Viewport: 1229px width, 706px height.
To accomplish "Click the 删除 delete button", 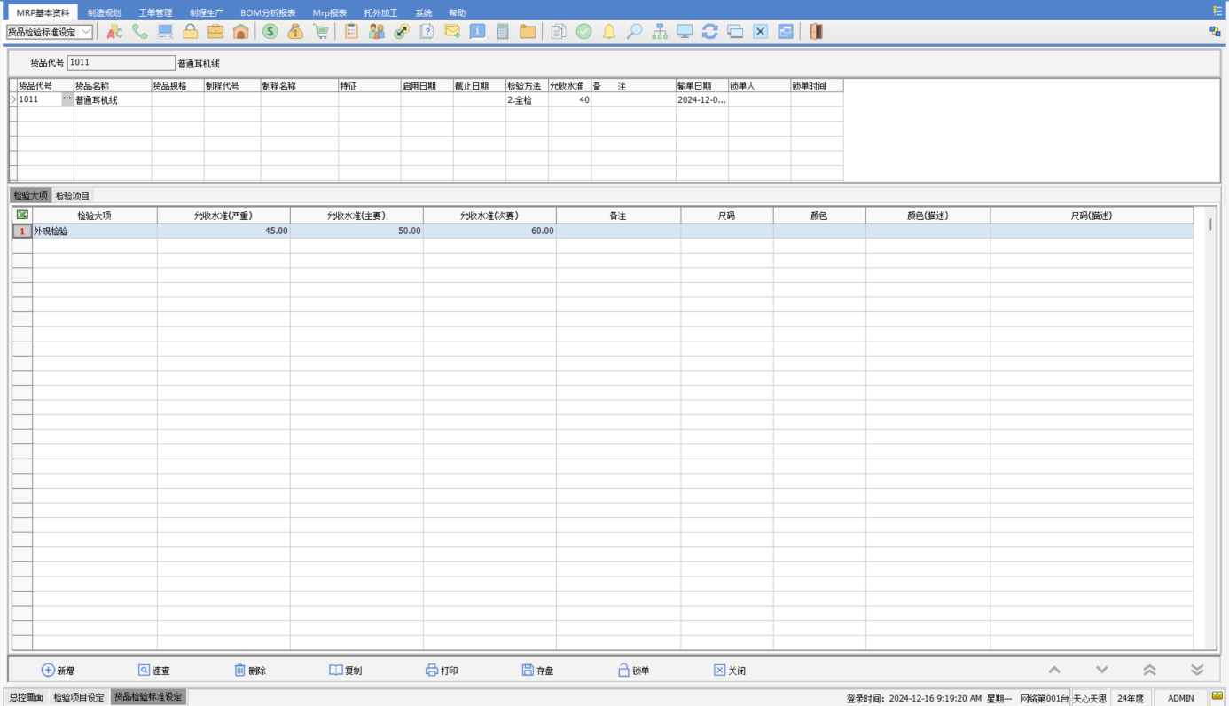I will coord(250,671).
